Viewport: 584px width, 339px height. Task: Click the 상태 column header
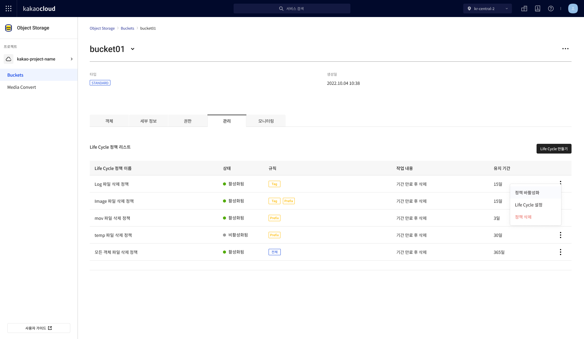coord(227,168)
